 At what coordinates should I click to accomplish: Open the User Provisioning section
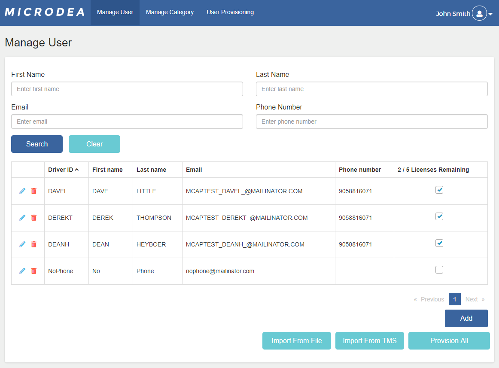(230, 12)
